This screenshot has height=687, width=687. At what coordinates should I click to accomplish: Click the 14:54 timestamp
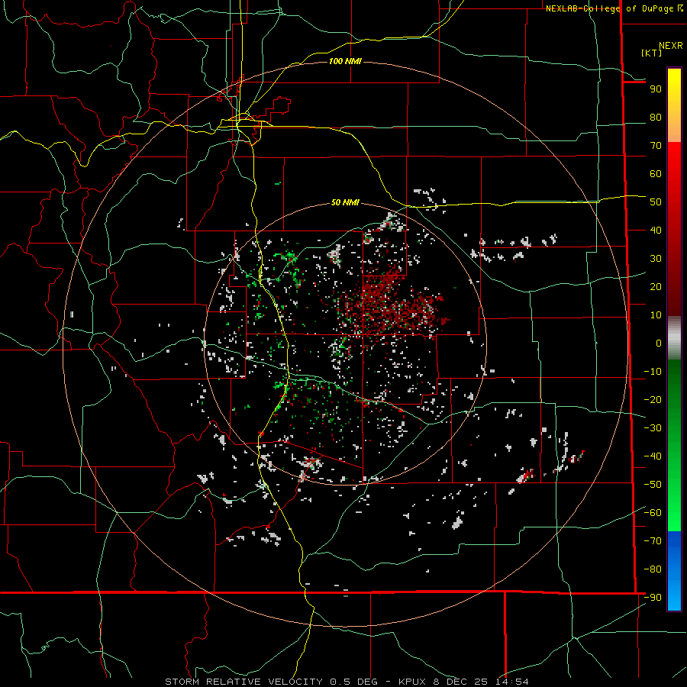(x=511, y=682)
